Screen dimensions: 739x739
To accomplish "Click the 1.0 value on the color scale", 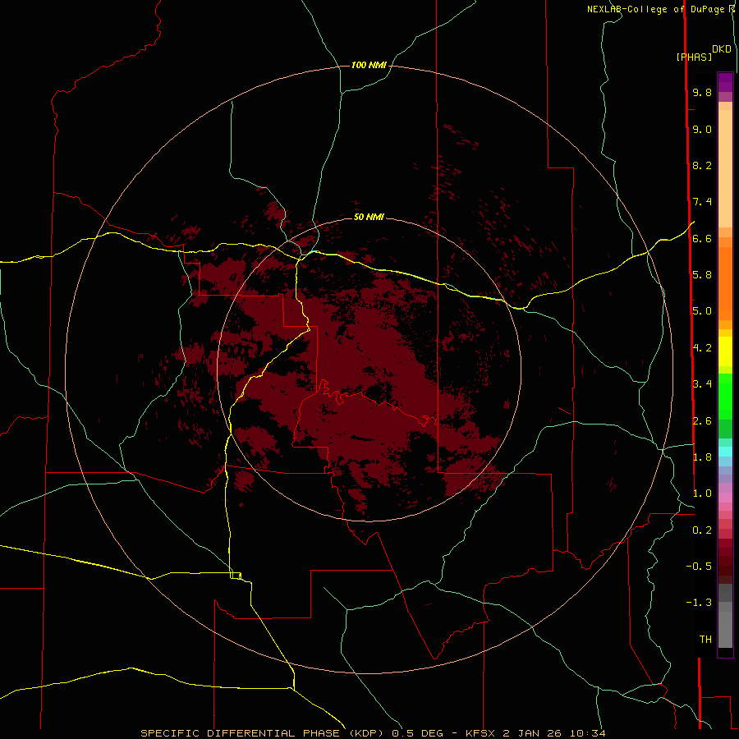I will pyautogui.click(x=702, y=493).
